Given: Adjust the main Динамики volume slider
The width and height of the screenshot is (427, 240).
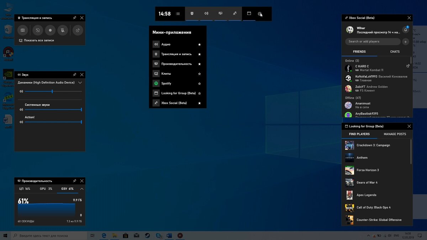Looking at the screenshot, I should (53, 91).
